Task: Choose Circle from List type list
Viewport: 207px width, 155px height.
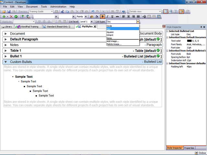Action: [123, 26]
